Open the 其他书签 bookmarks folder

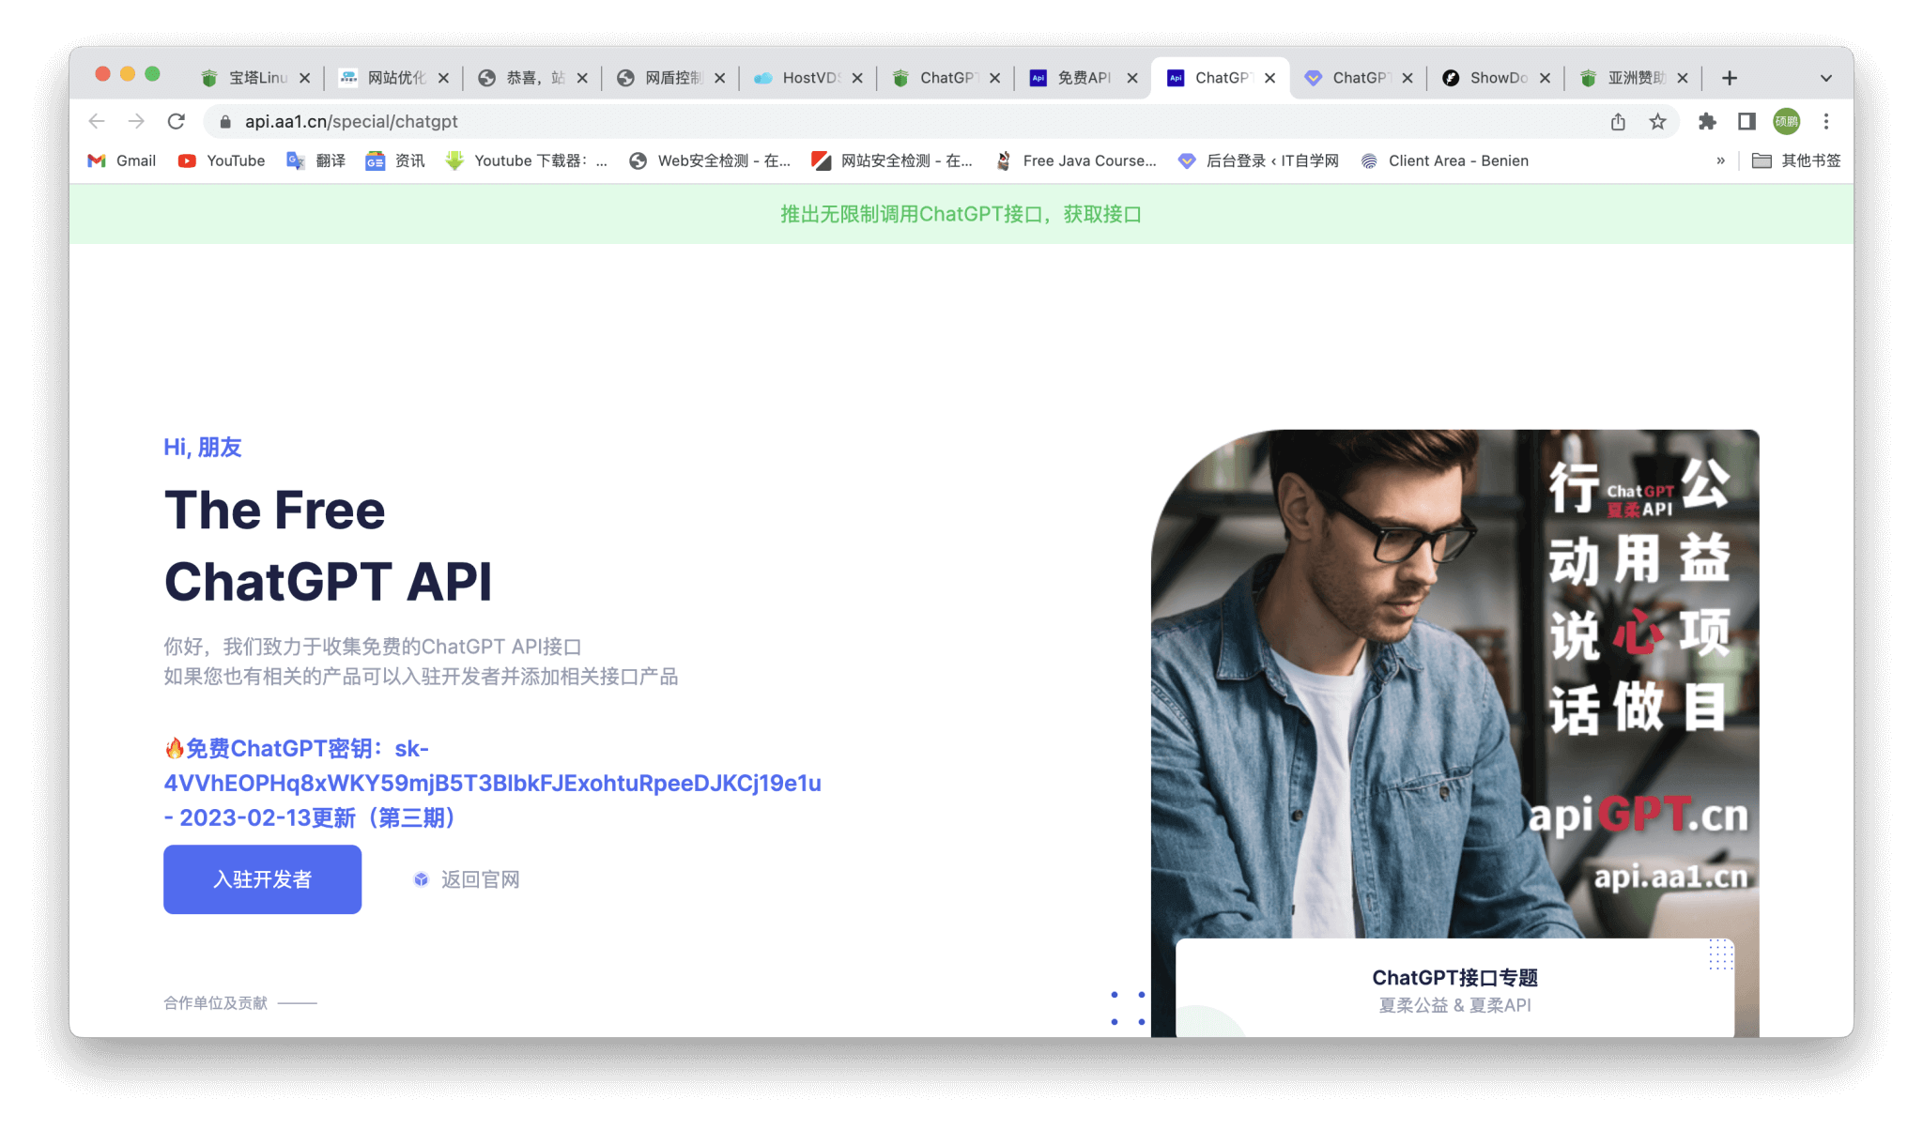click(1796, 160)
